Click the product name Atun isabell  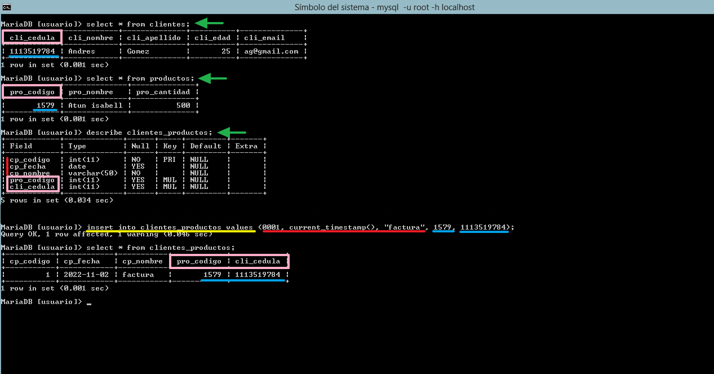tap(95, 105)
